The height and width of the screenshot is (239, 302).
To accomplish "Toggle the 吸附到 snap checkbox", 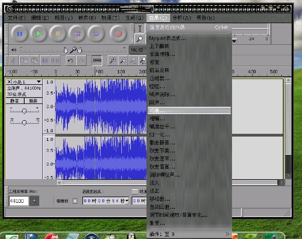I will point(75,201).
